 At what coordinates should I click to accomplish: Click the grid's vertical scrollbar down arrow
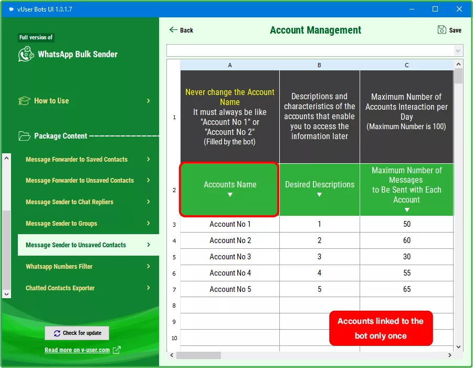click(458, 347)
